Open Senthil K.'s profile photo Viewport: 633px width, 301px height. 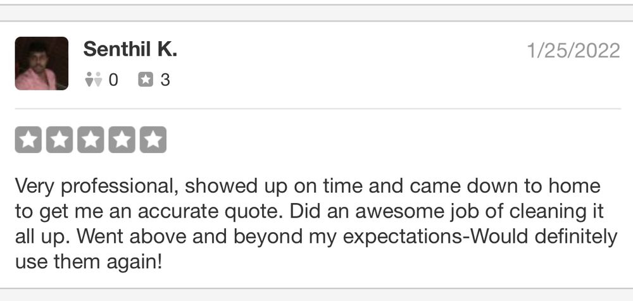pos(42,63)
